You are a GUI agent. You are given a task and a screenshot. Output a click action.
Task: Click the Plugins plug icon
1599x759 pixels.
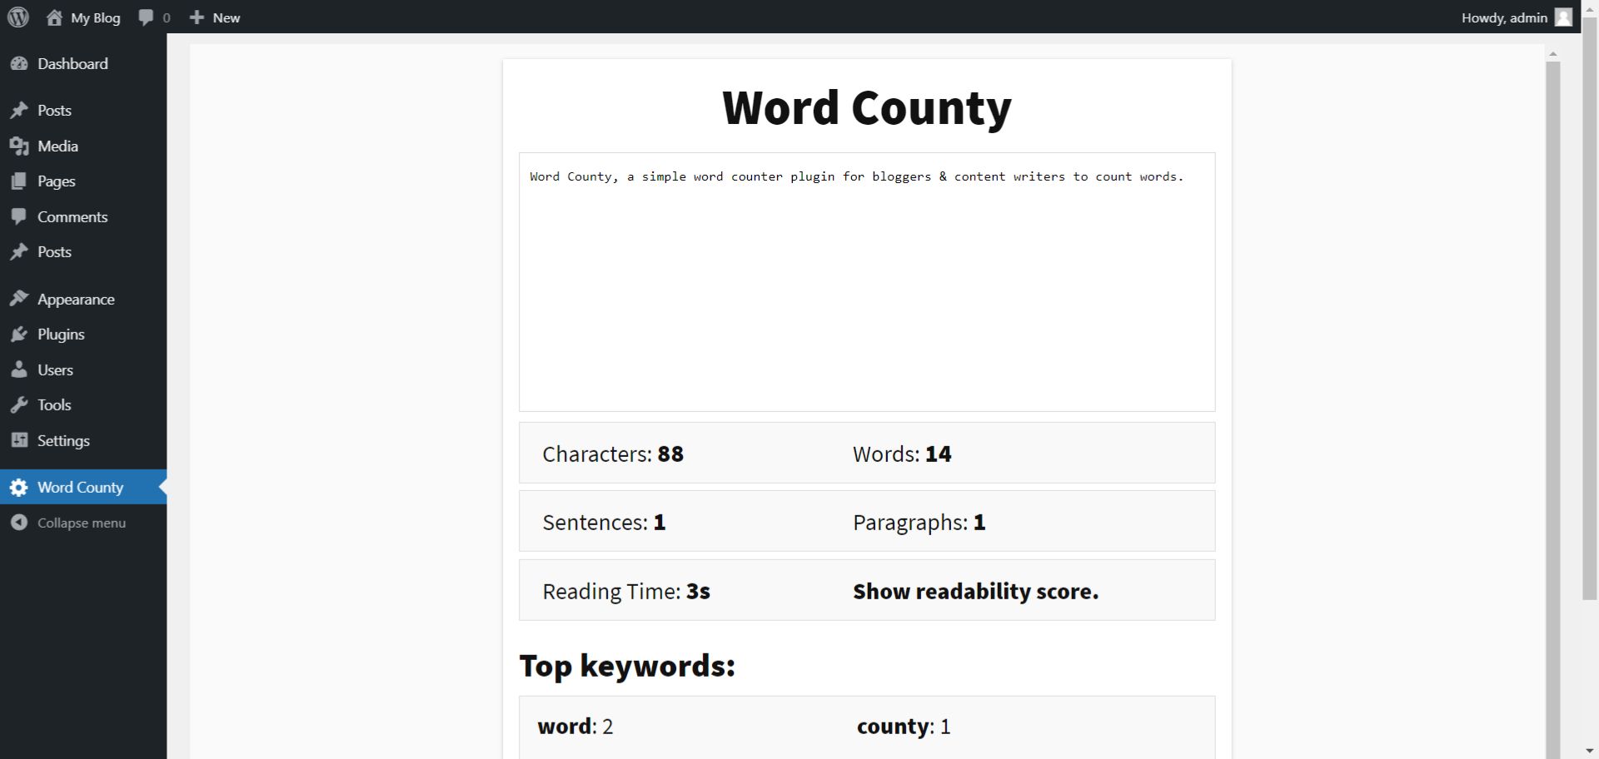tap(19, 335)
